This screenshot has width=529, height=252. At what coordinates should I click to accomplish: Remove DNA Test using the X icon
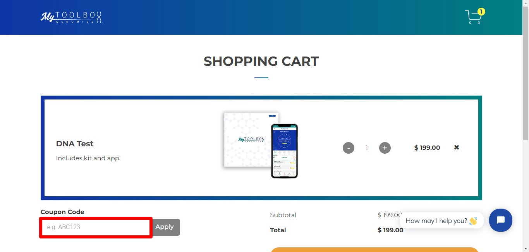456,147
